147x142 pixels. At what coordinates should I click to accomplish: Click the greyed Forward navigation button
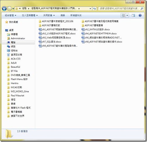coord(9,9)
